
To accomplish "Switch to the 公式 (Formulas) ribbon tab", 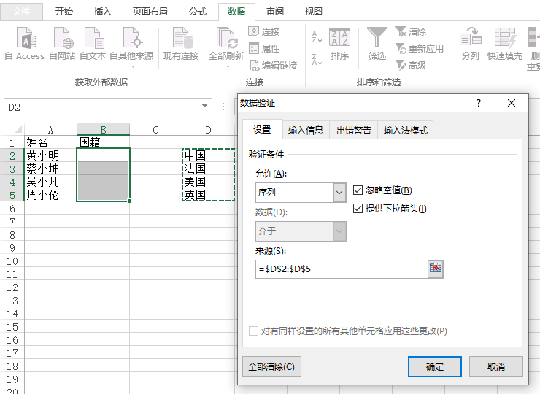I will [x=198, y=12].
